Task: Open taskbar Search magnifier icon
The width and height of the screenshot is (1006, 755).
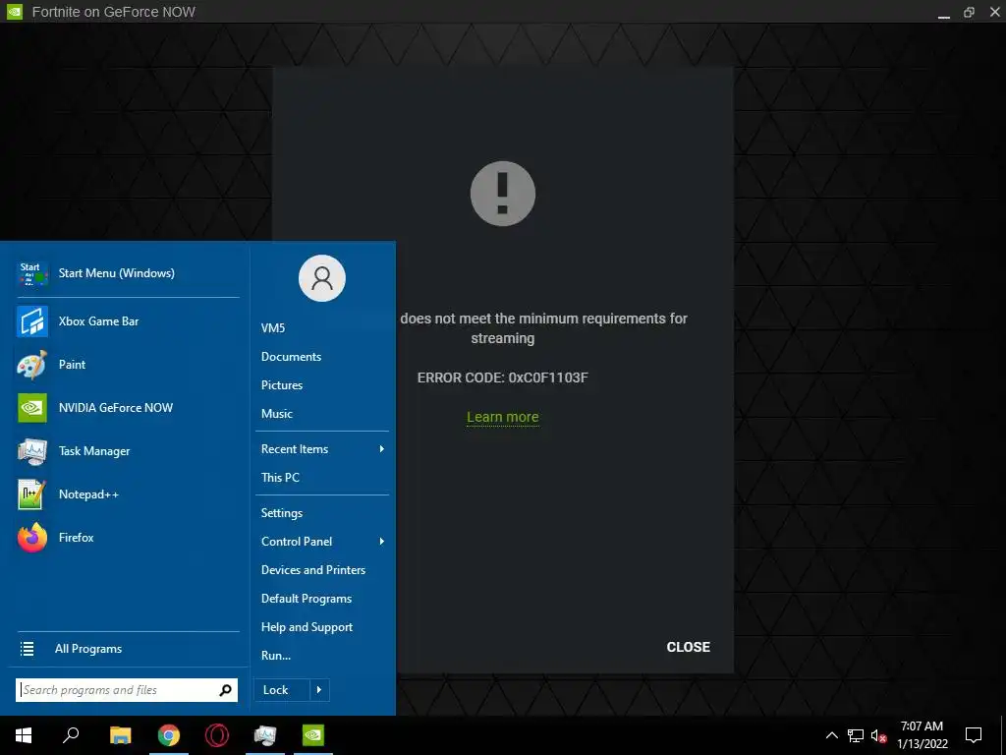Action: tap(71, 735)
